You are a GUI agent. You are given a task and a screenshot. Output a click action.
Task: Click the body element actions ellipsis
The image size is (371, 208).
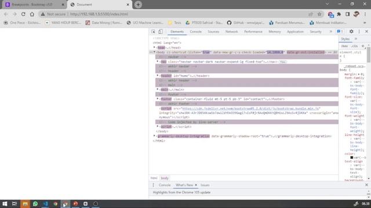[151, 52]
